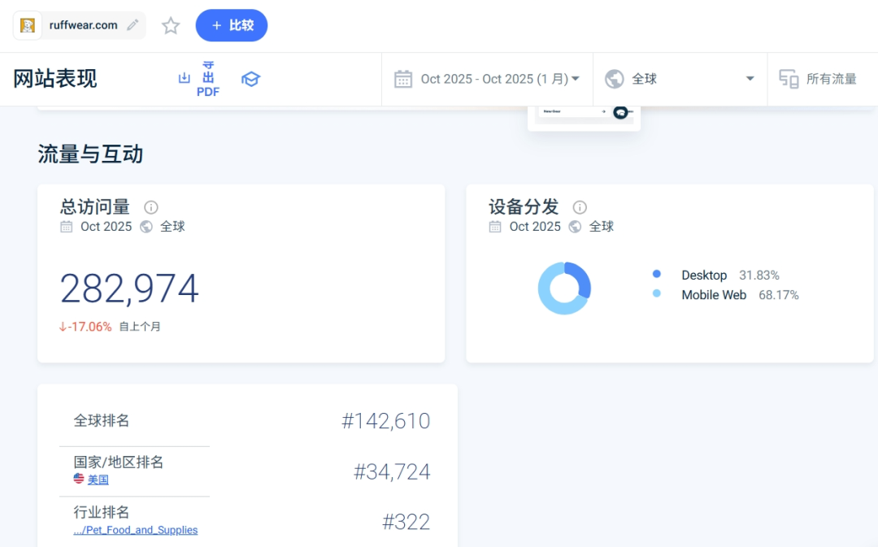This screenshot has height=547, width=878.
Task: Click the calendar icon under 设备分发
Action: click(495, 227)
